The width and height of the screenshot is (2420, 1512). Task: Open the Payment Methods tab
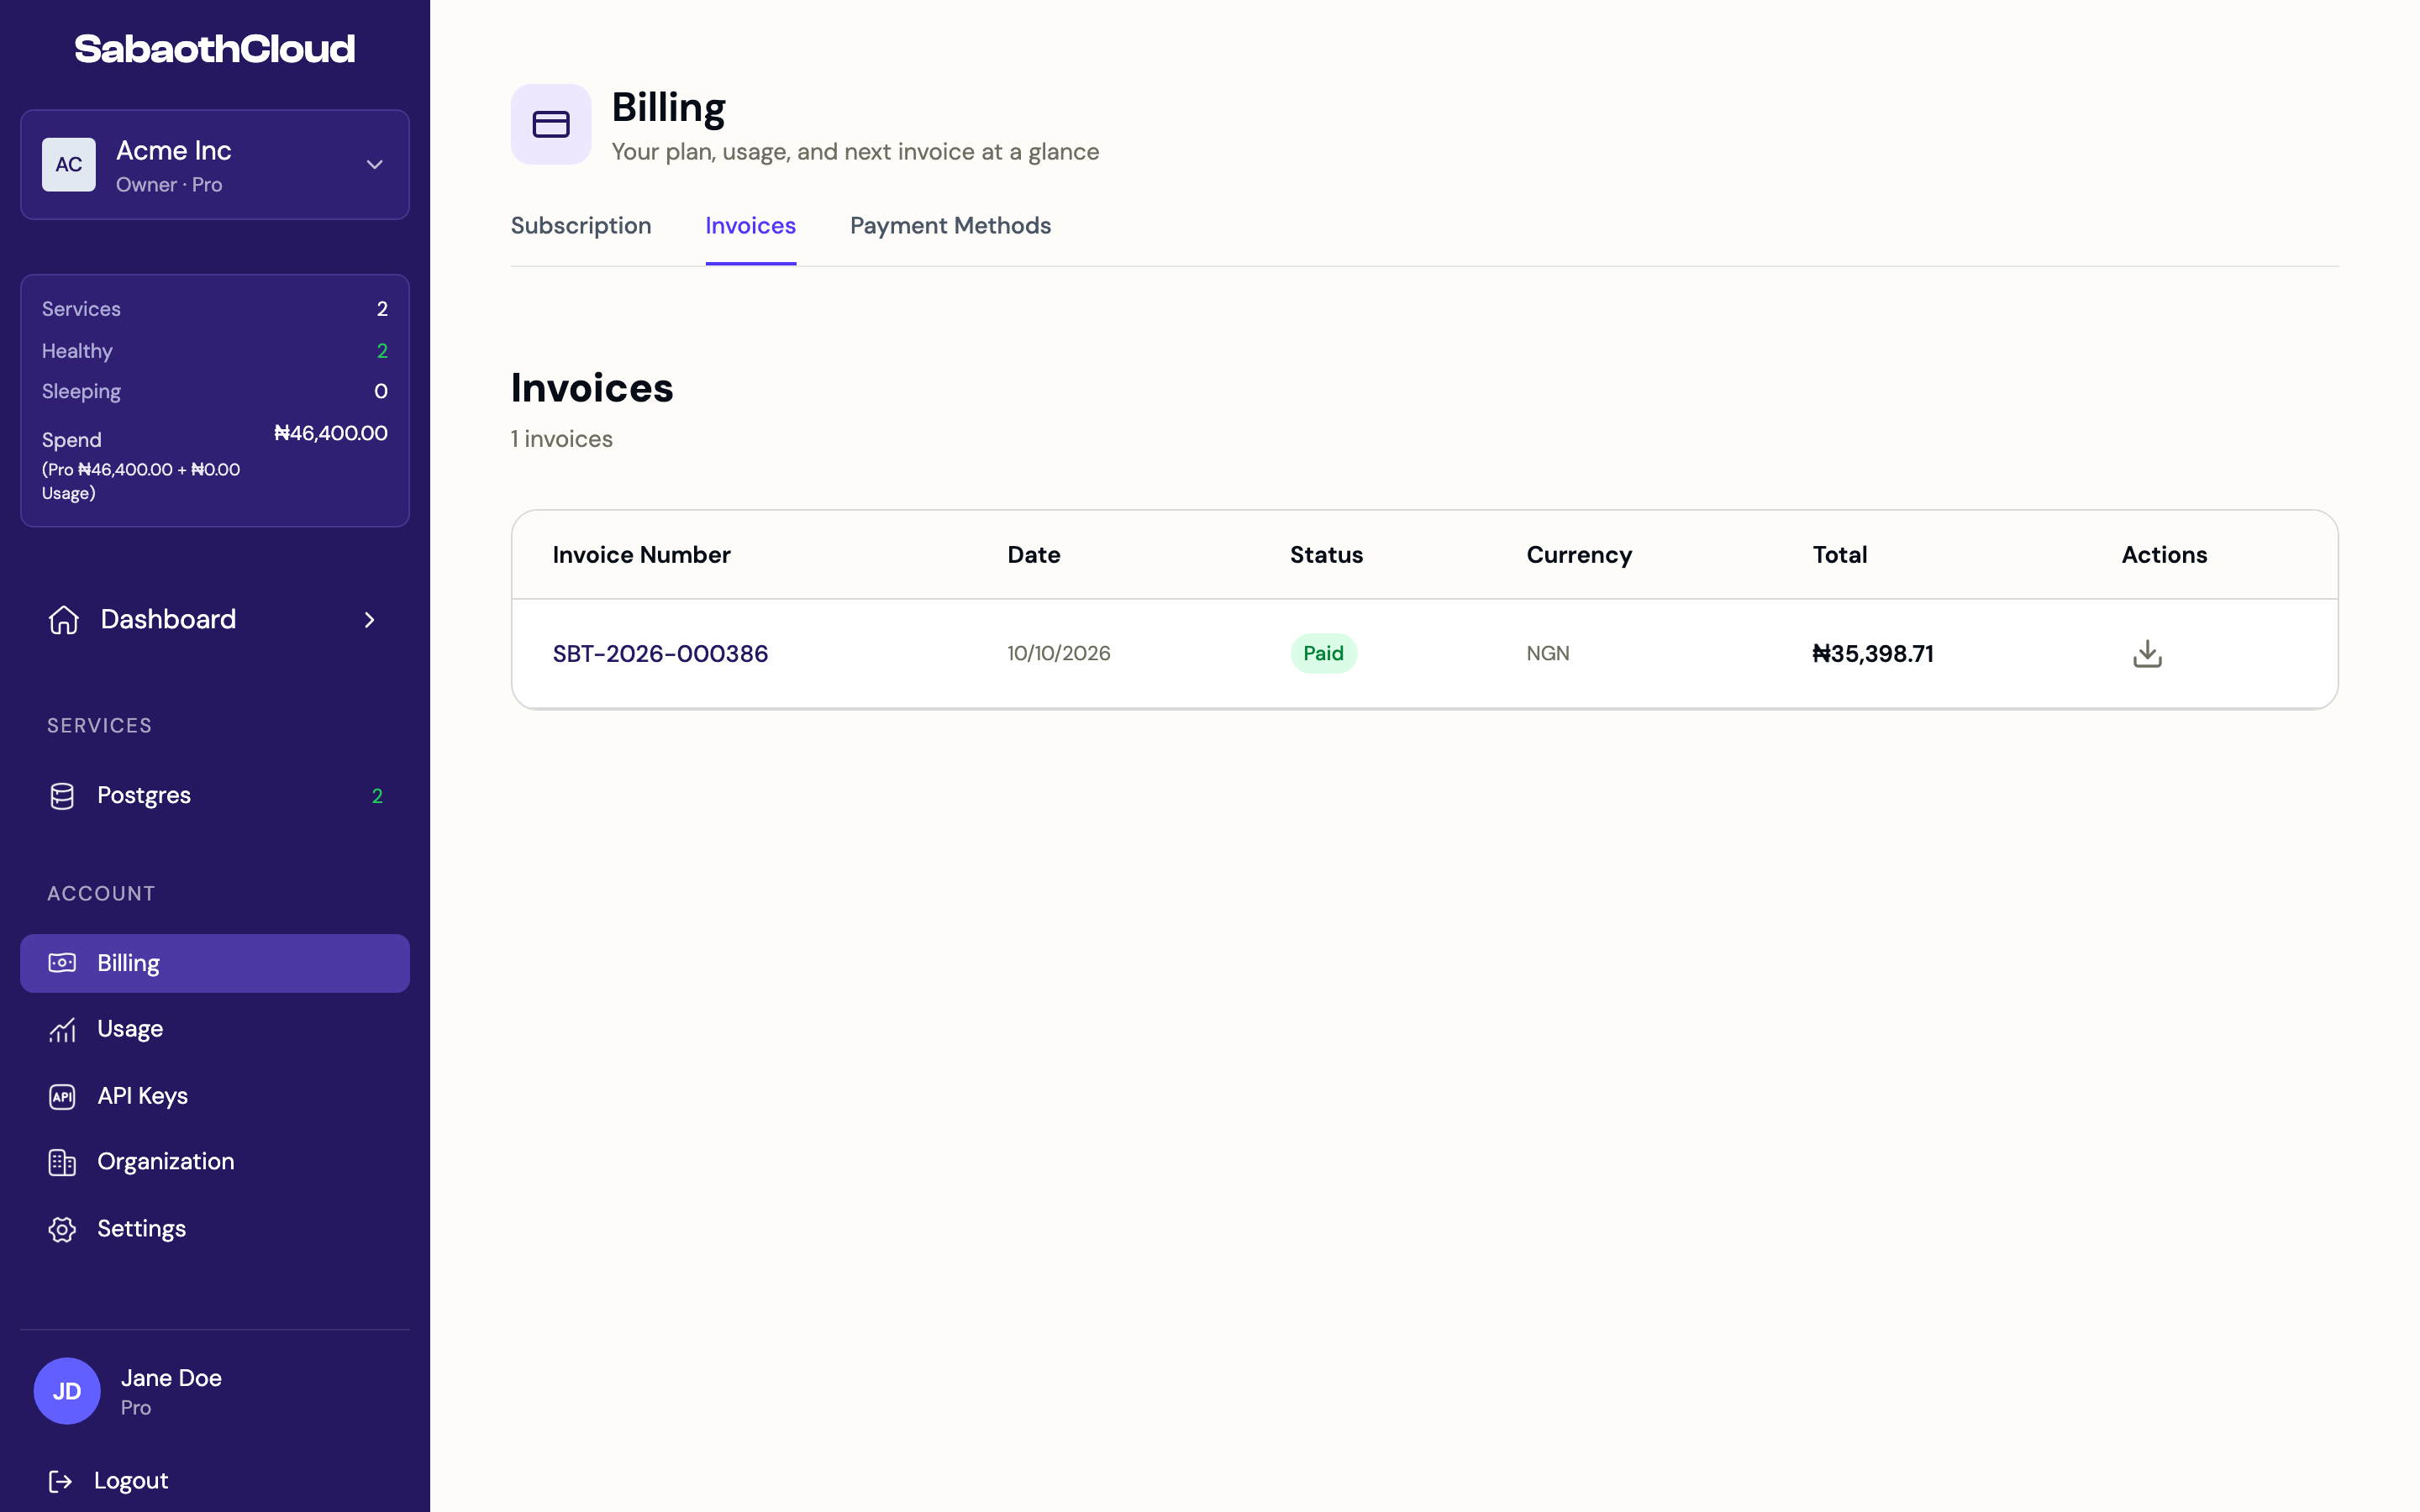point(951,226)
